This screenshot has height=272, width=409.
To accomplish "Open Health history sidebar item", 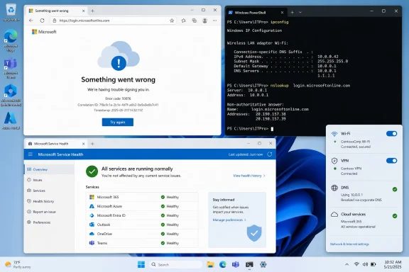I will (x=49, y=201).
